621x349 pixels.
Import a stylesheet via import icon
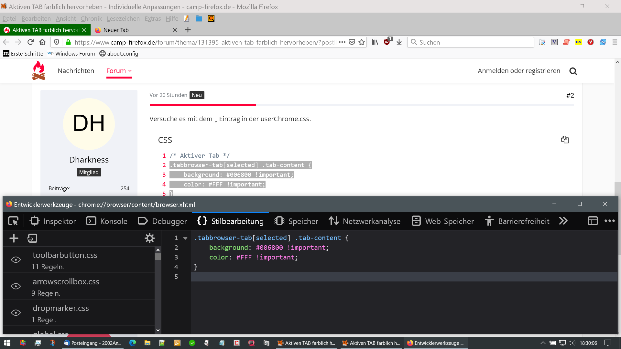[x=32, y=238]
